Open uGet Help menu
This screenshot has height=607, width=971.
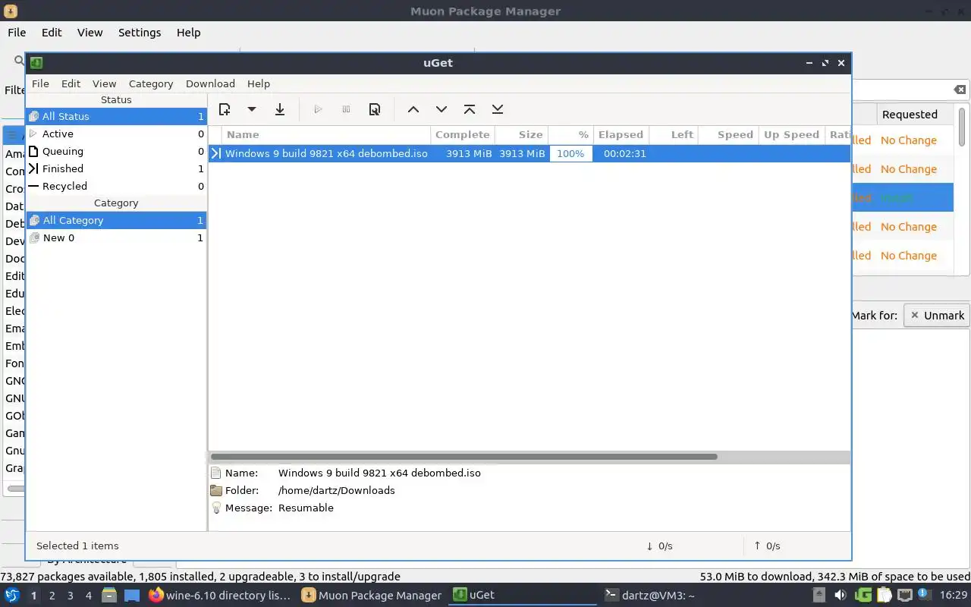coord(259,83)
